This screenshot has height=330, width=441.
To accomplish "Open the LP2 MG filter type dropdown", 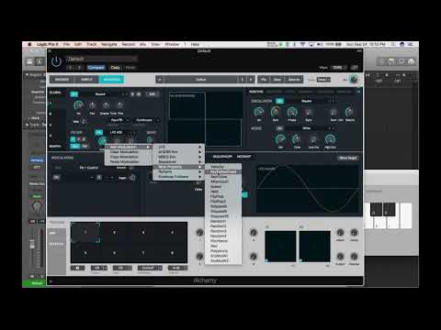I will pos(117,132).
